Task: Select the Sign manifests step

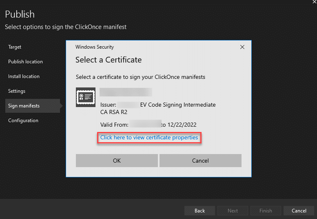Action: [x=33, y=106]
